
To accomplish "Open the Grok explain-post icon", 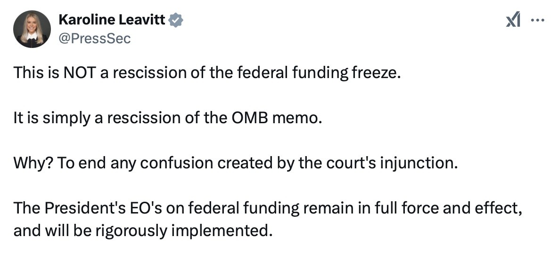I will (x=513, y=20).
